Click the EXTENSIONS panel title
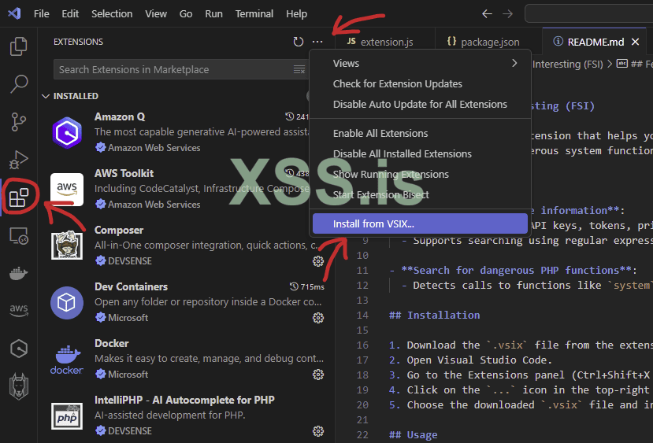Screen dimensions: 653x443 [78, 42]
